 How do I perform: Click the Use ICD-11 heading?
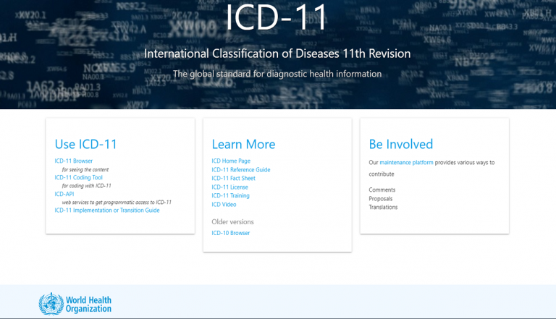point(86,144)
